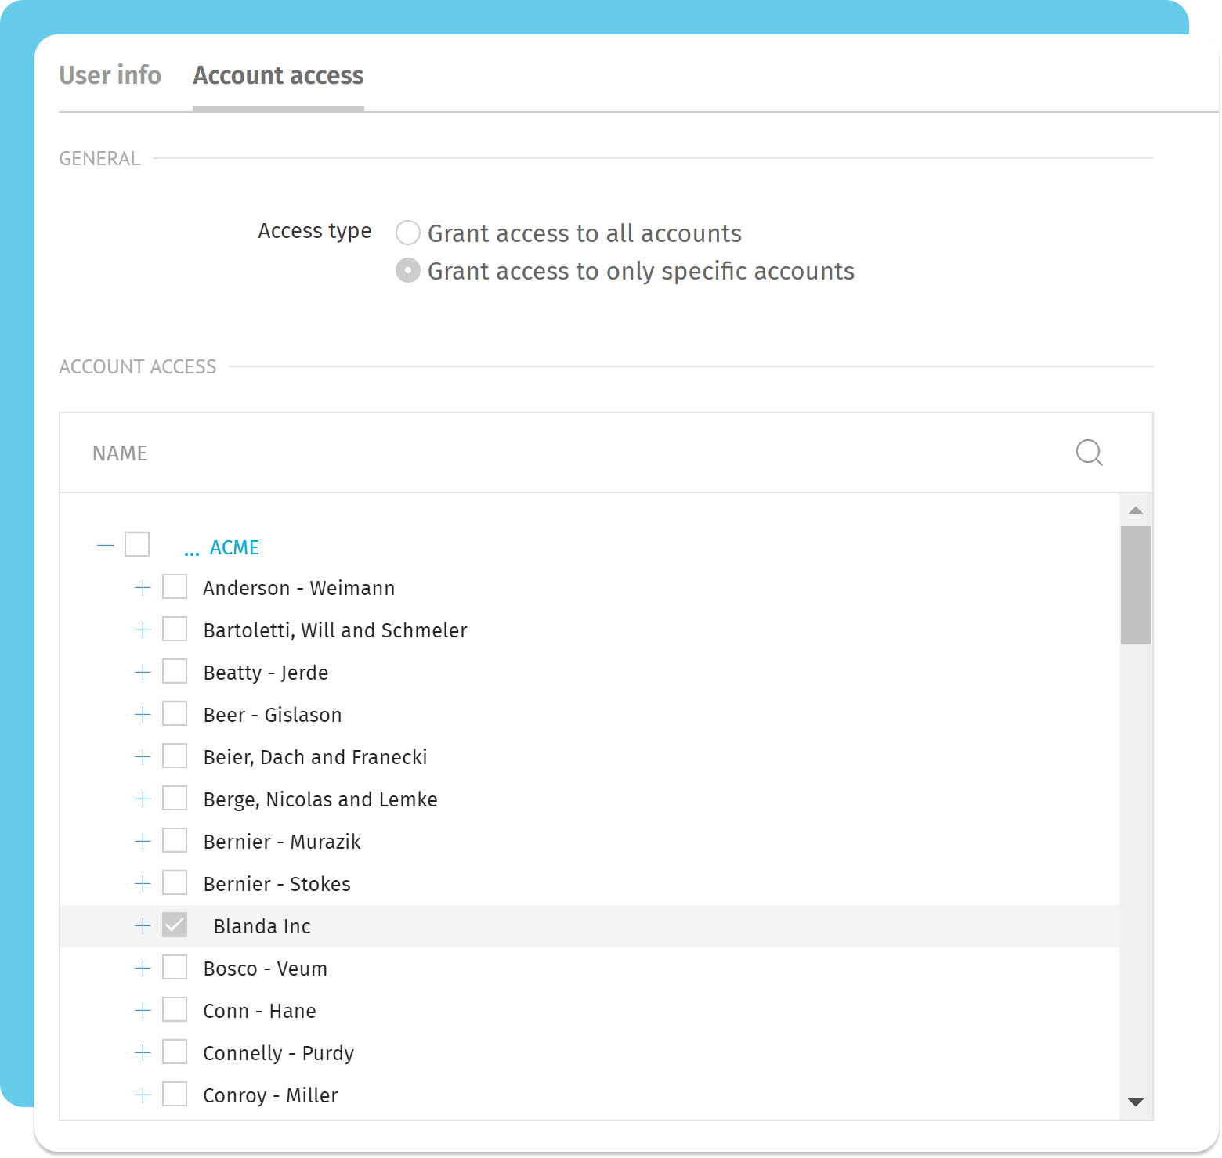Select the Bernier - Stokes row label
Image resolution: width=1222 pixels, height=1158 pixels.
click(x=277, y=884)
